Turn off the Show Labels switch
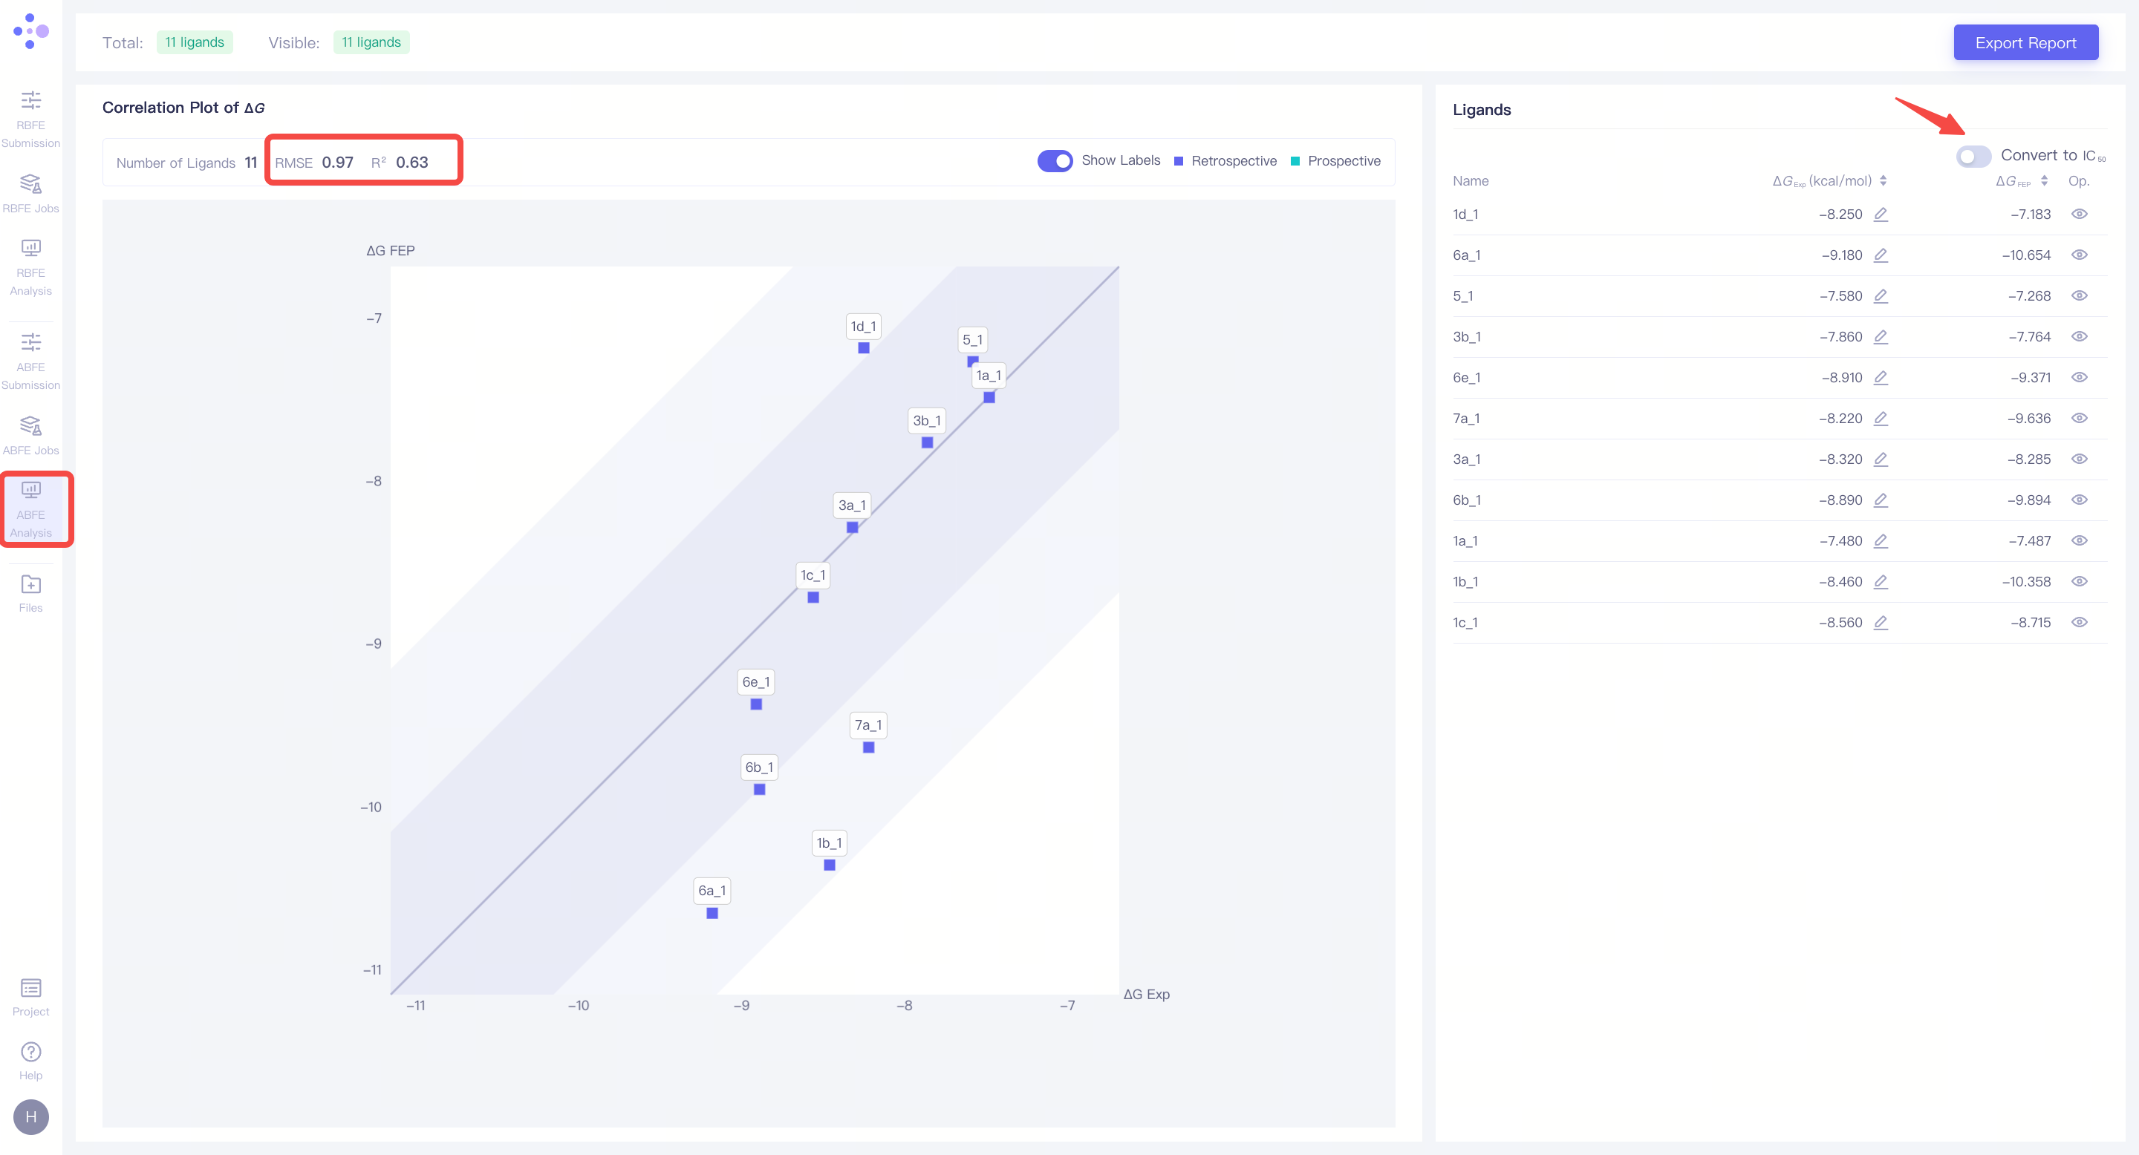The height and width of the screenshot is (1155, 2139). click(1055, 161)
